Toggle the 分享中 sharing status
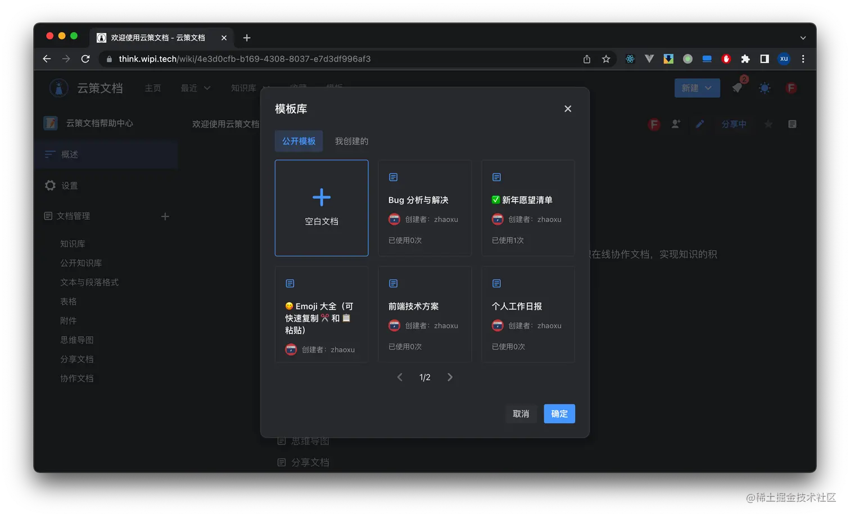Image resolution: width=850 pixels, height=517 pixels. click(x=734, y=124)
